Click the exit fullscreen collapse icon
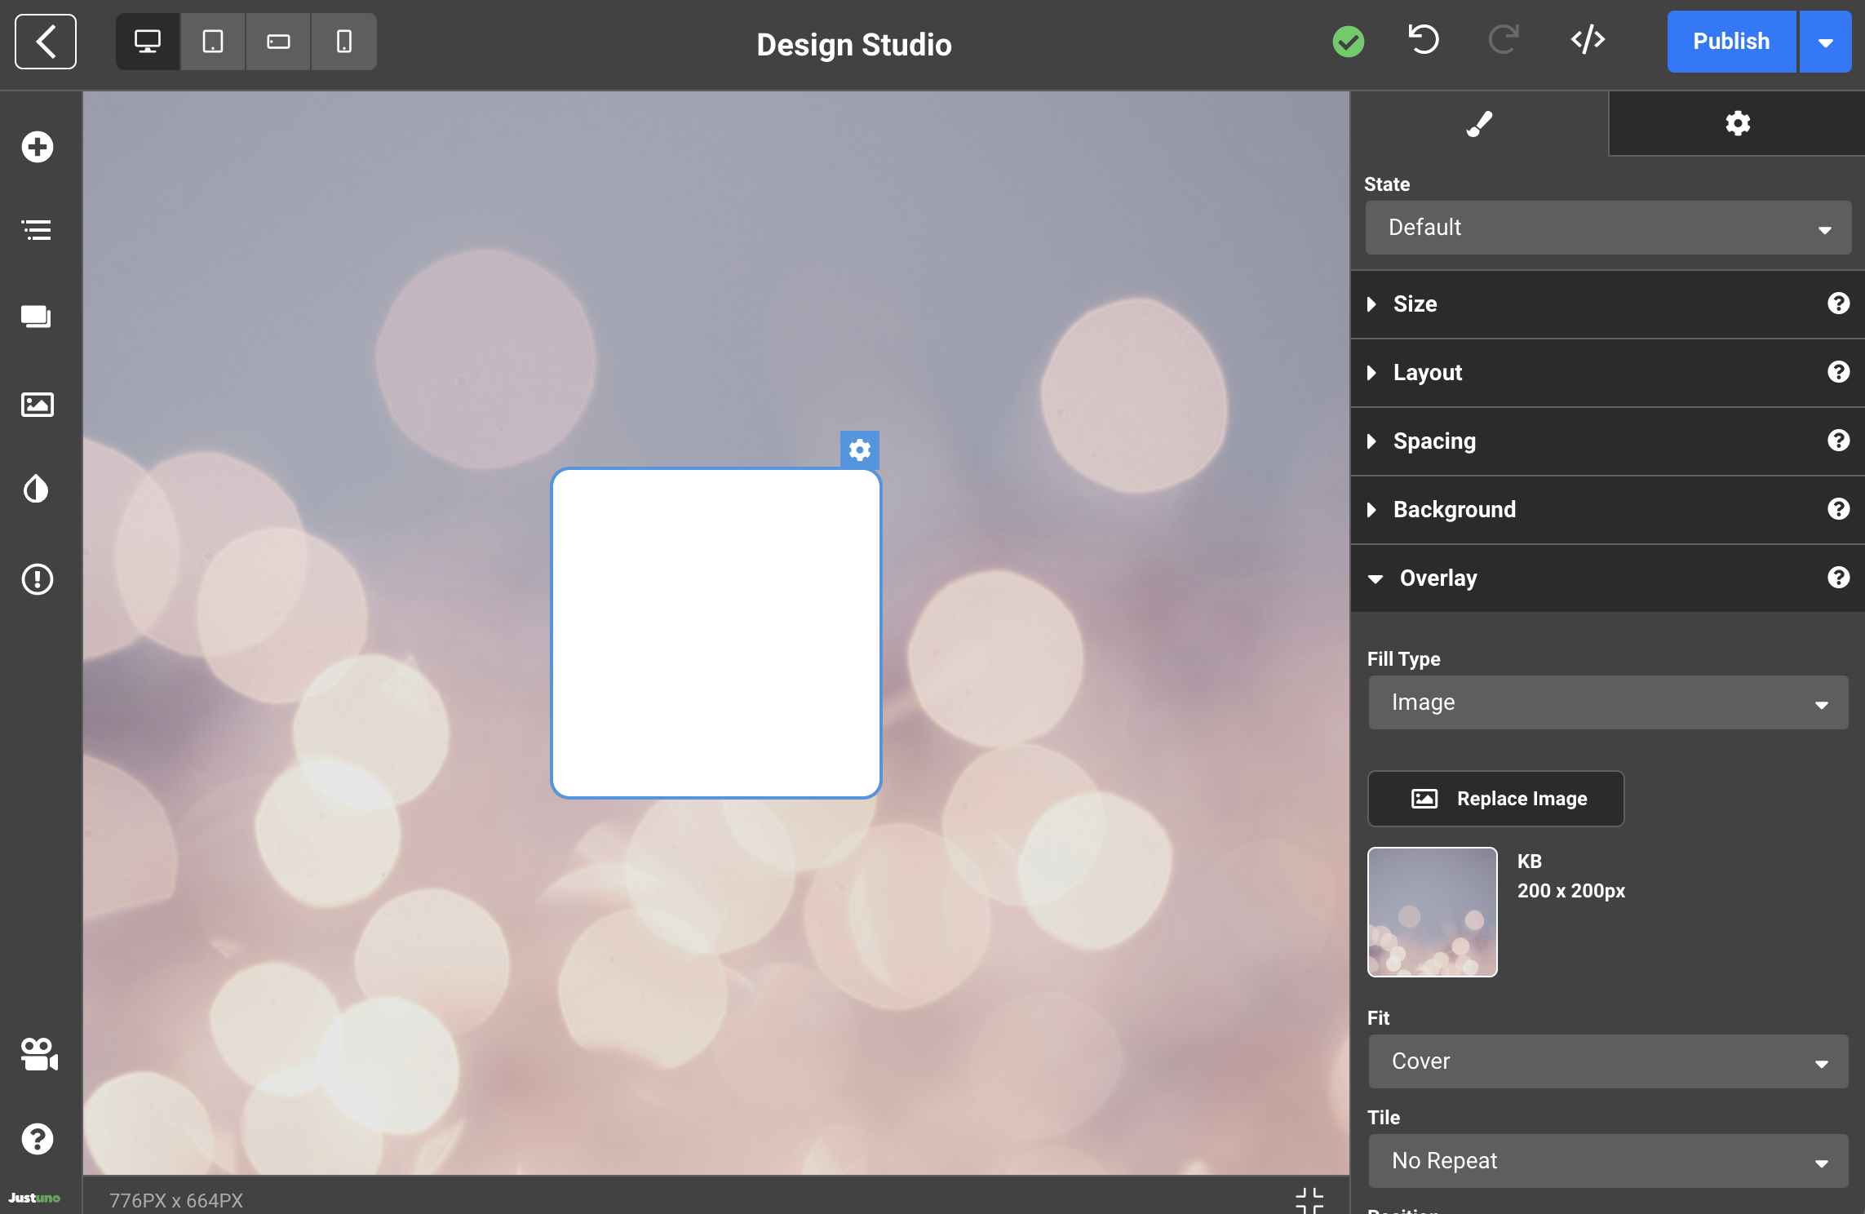Screen dimensions: 1865x1214 tap(1309, 1199)
